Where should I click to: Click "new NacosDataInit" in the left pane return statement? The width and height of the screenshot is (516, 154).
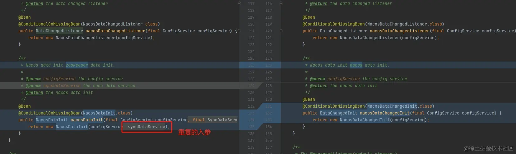click(67, 127)
